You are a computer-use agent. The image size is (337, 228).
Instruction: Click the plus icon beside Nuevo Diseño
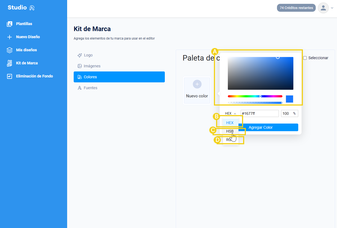pyautogui.click(x=10, y=37)
